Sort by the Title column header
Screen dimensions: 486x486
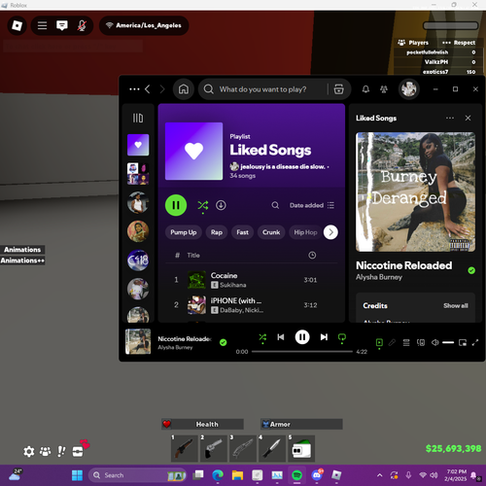pyautogui.click(x=193, y=256)
